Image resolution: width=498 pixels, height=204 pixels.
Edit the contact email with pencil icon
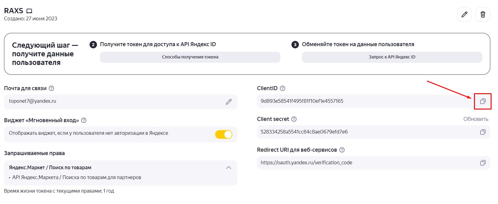pos(228,102)
